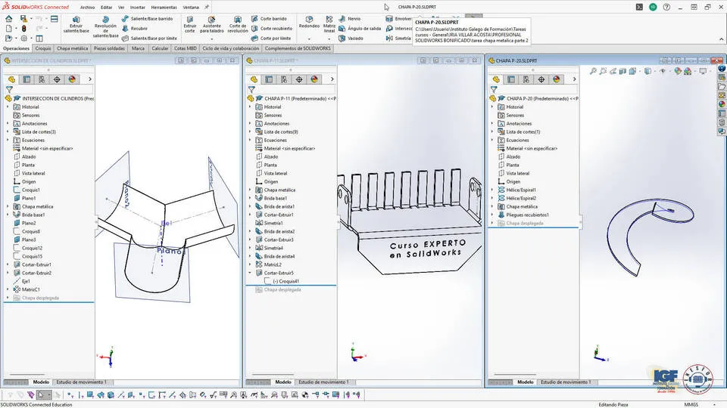Open PropertyManager tab in CHAPA P-20 window
The image size is (727, 408).
coord(511,79)
